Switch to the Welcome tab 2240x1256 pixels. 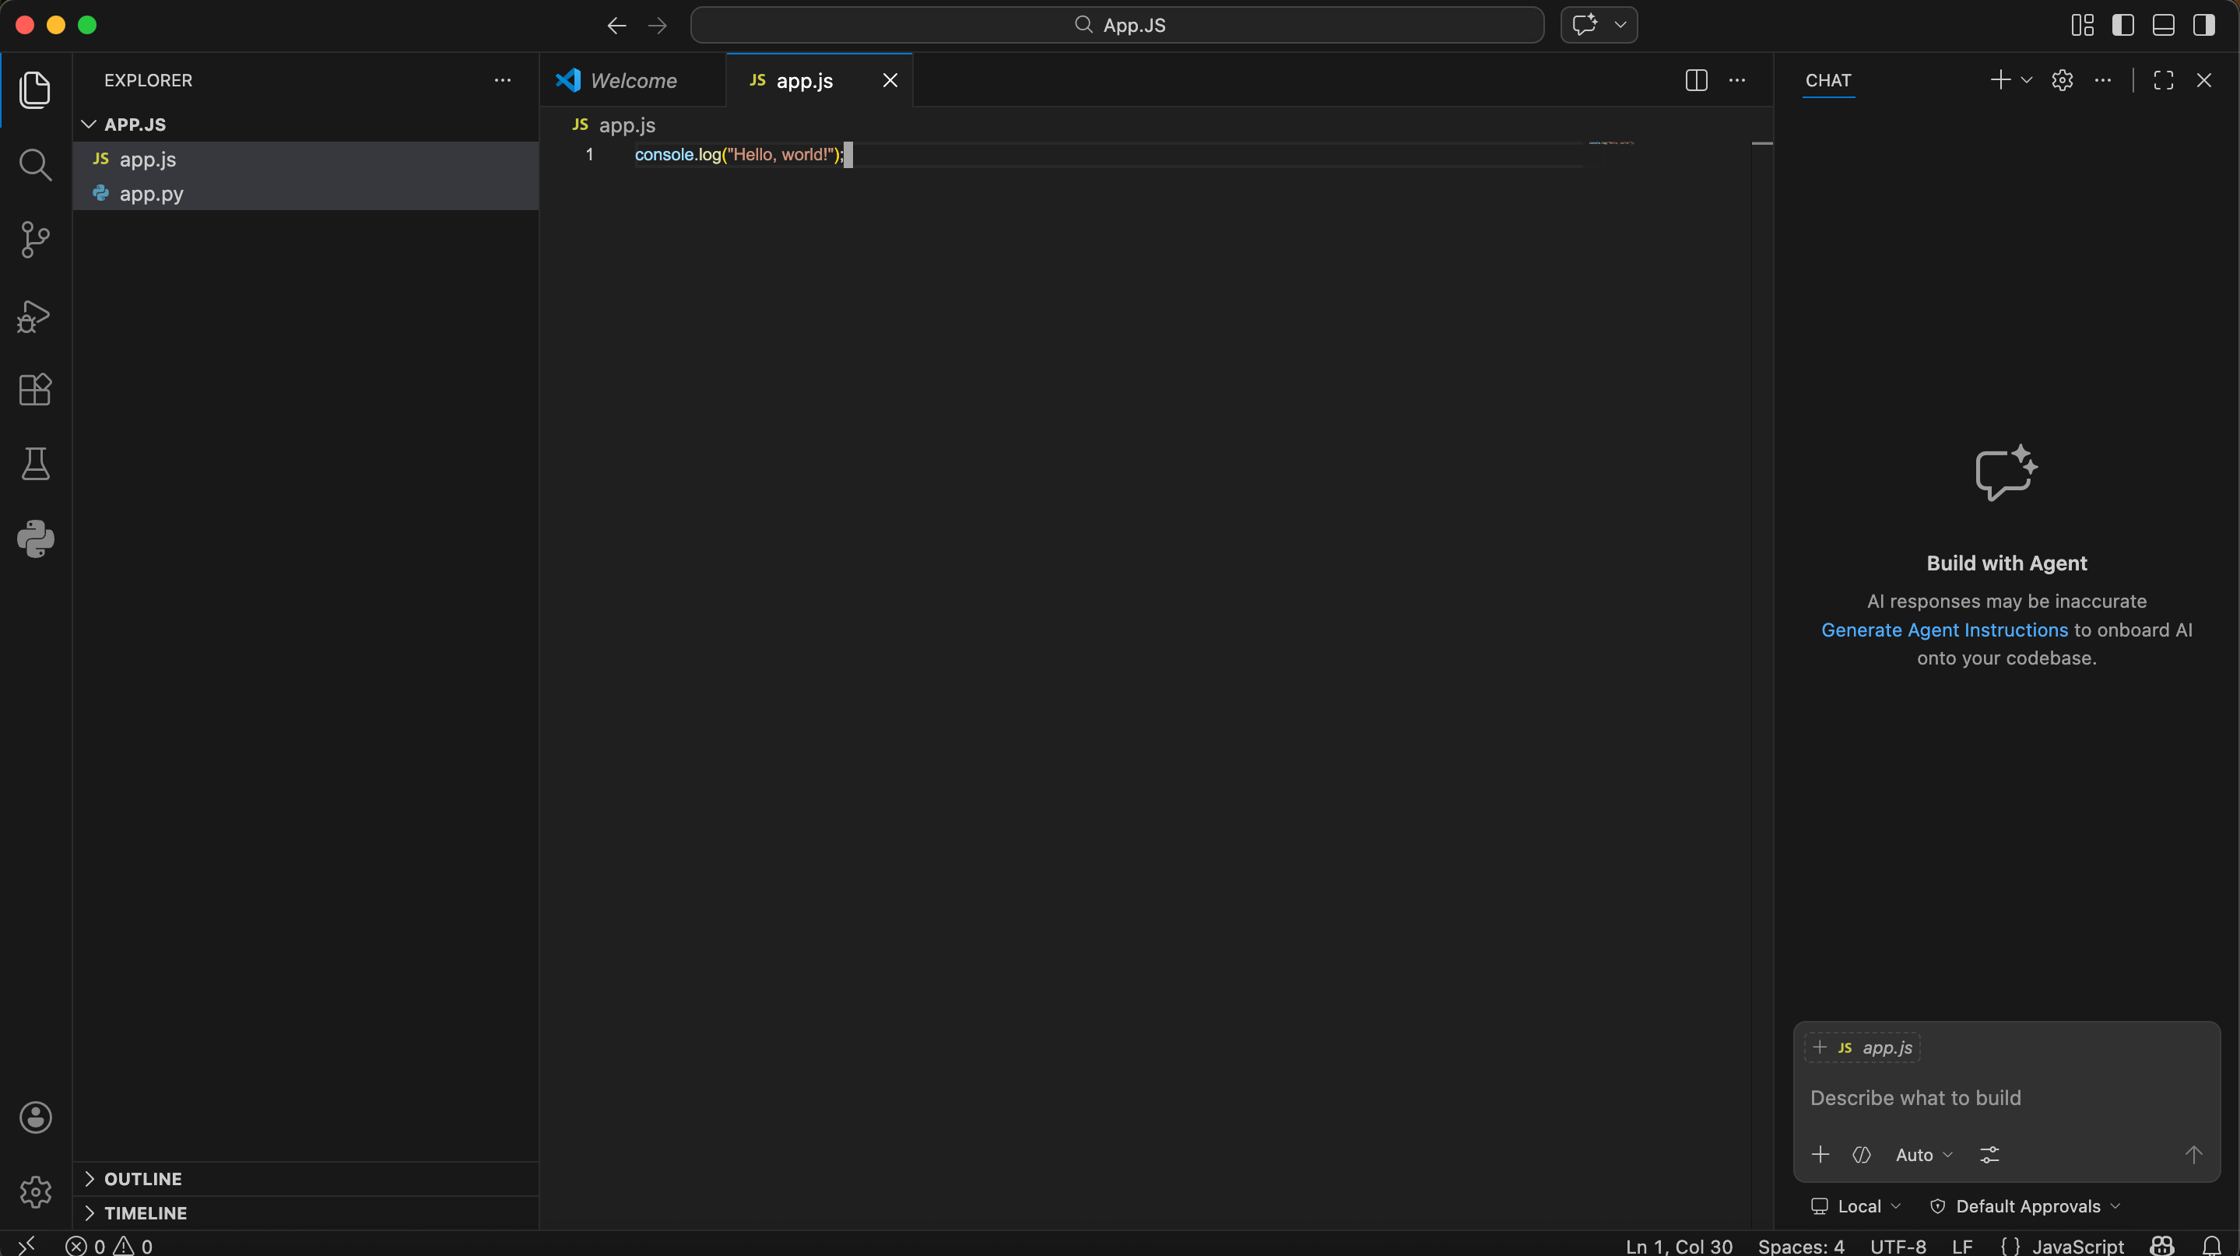(633, 80)
